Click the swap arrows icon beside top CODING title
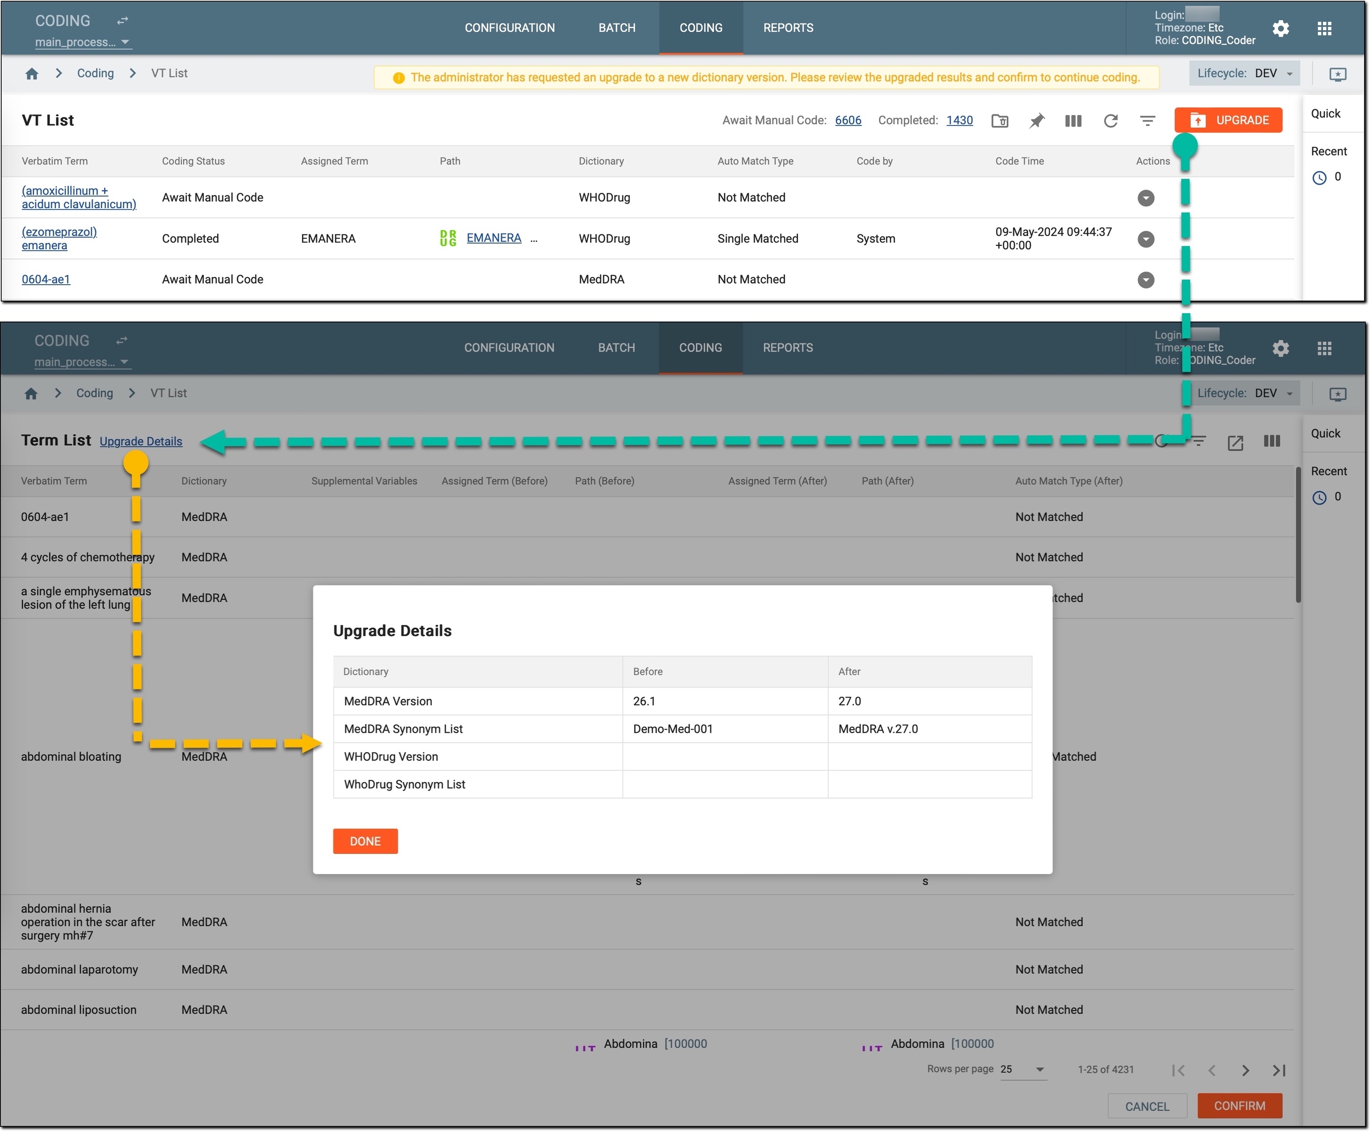Image resolution: width=1370 pixels, height=1131 pixels. (123, 21)
